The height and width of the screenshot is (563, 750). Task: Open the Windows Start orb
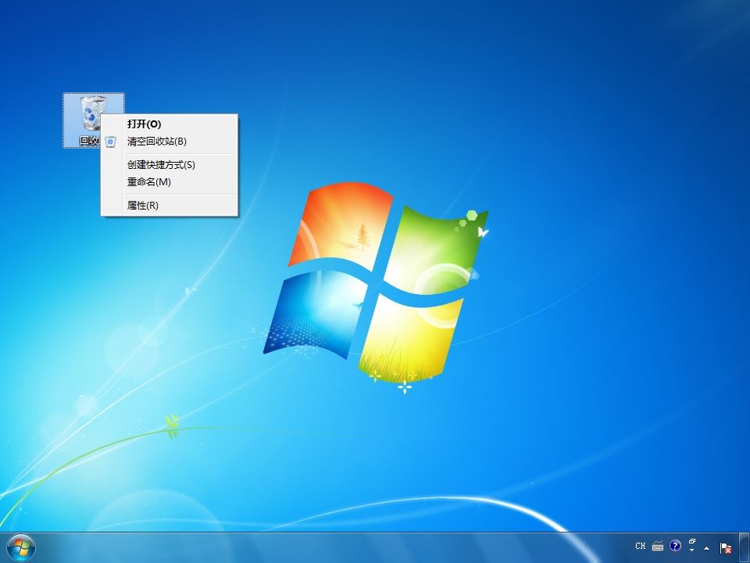(x=21, y=547)
